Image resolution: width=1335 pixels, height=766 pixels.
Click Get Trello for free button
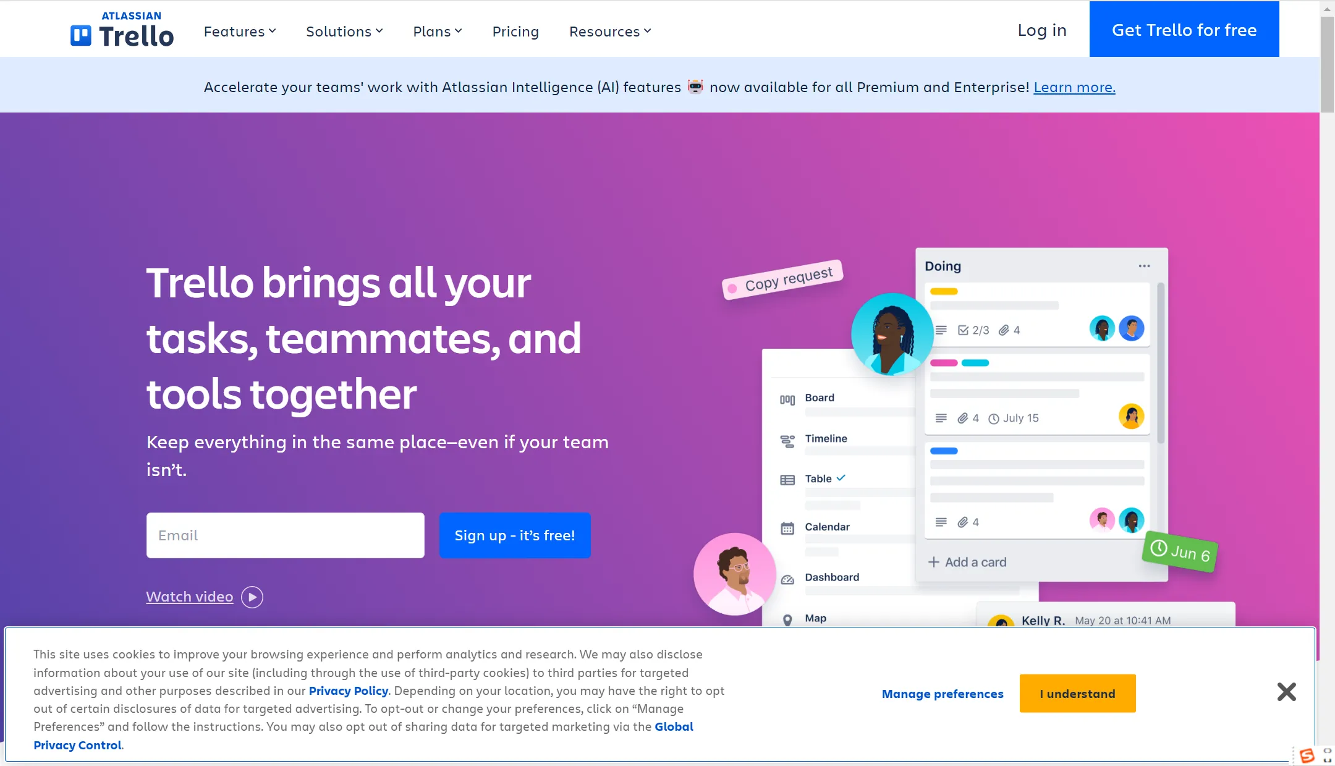pyautogui.click(x=1185, y=29)
